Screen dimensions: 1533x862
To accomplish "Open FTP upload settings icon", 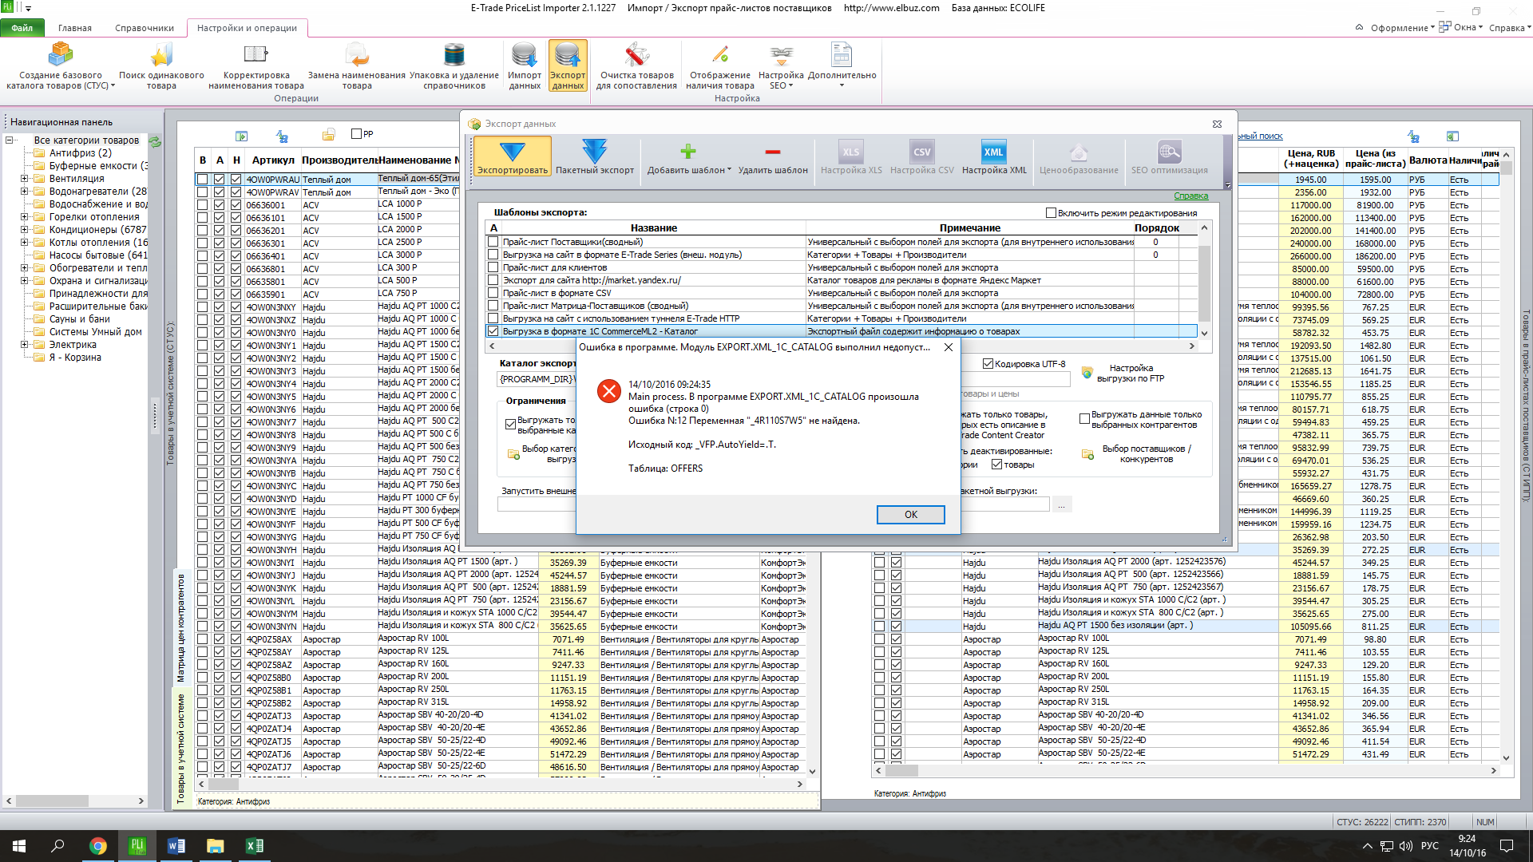I will (x=1087, y=373).
